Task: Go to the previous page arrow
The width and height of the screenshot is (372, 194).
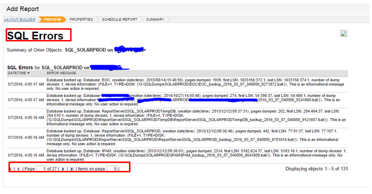Action: 18,169
